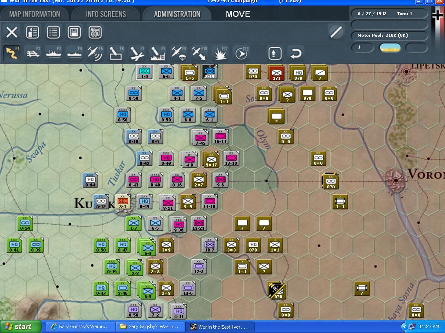
Task: Select the blue 4-1 infantry unit
Action: pyautogui.click(x=177, y=94)
